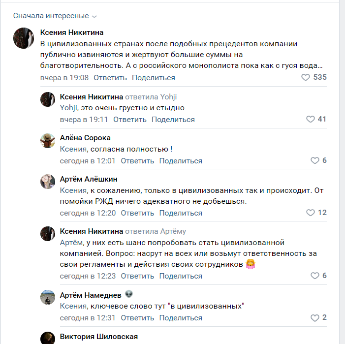Click the 'вчера в 19:08' timestamp link
This screenshot has width=345, height=344.
click(x=64, y=78)
